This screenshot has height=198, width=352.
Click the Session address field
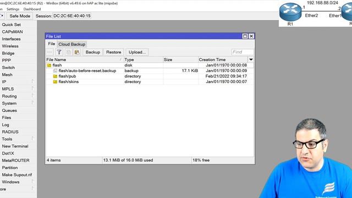point(72,16)
